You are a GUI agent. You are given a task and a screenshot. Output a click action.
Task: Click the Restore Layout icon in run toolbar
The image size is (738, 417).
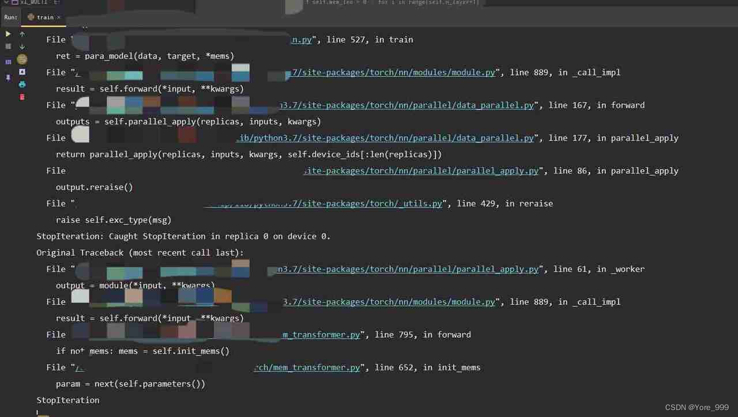[8, 60]
